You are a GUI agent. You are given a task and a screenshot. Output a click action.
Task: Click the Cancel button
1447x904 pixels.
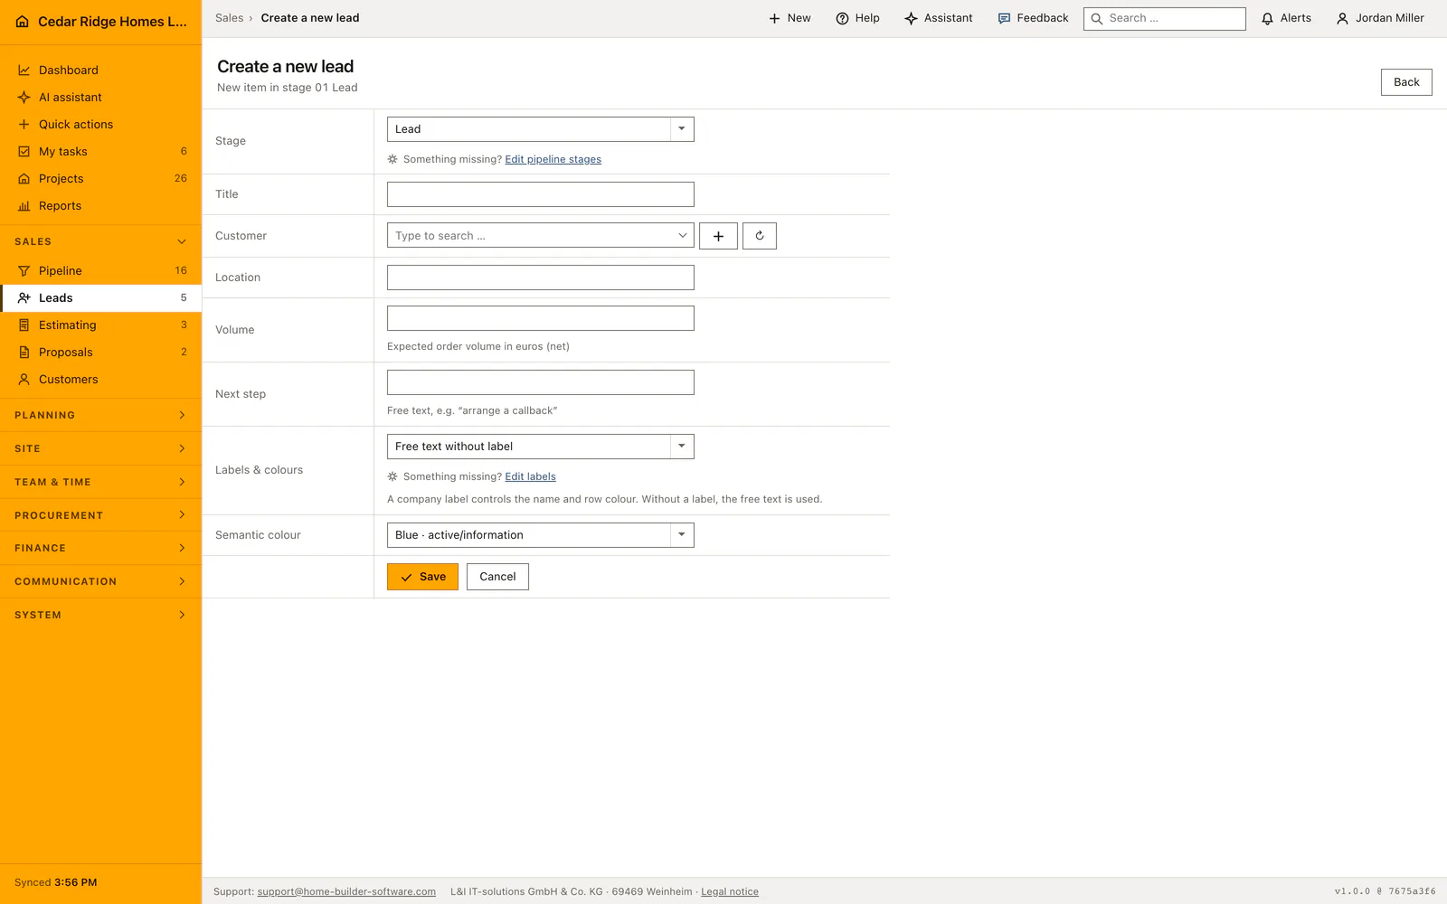[497, 577]
